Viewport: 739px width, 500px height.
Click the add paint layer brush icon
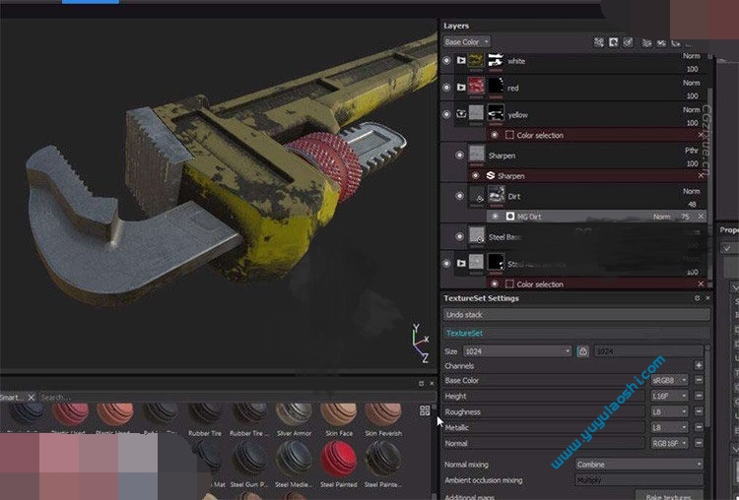628,42
